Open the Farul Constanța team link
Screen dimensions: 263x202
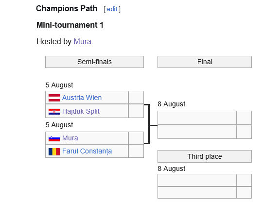87,151
